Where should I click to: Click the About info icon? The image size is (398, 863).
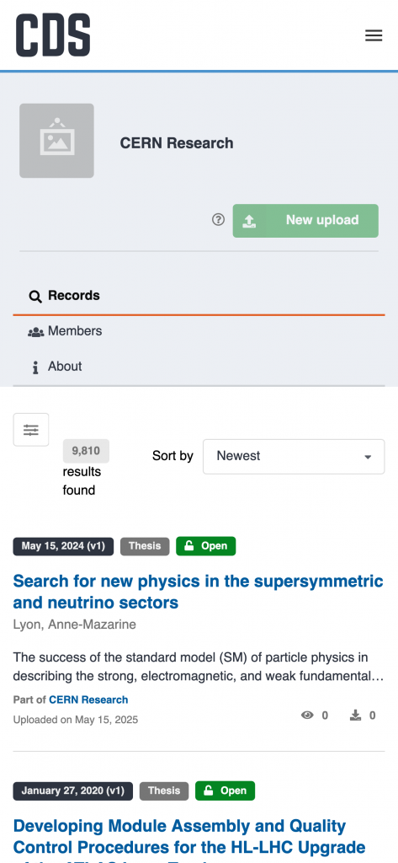click(x=35, y=367)
